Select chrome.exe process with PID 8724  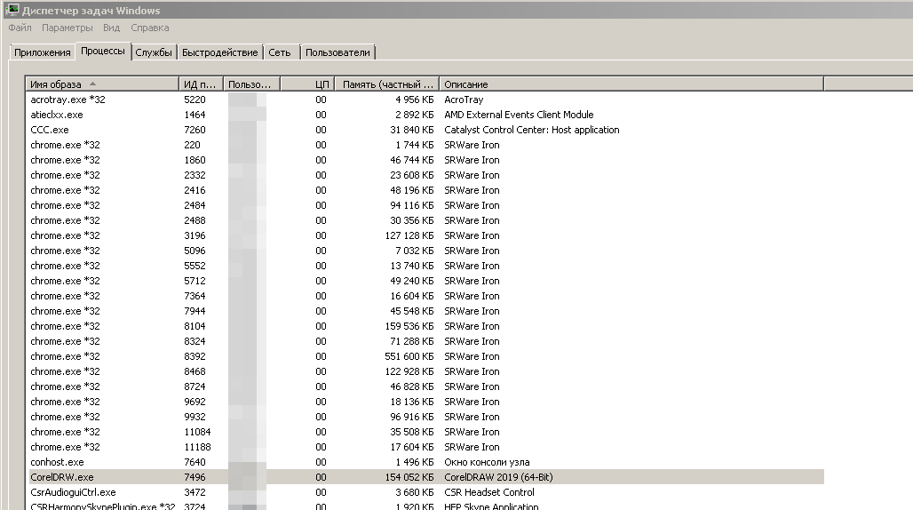point(426,387)
